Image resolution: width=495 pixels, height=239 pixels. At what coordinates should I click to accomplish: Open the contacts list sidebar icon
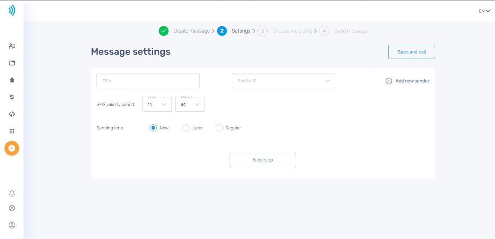point(12,46)
